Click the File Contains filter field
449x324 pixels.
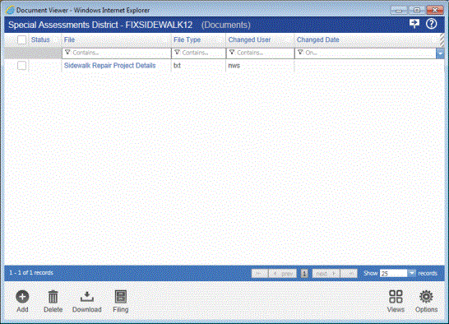117,53
